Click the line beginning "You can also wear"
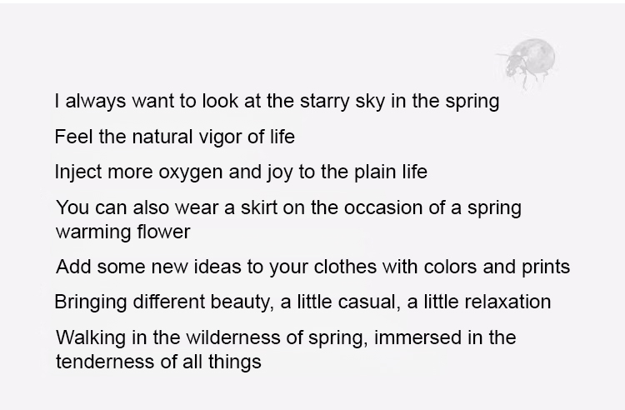This screenshot has height=410, width=625. click(288, 207)
